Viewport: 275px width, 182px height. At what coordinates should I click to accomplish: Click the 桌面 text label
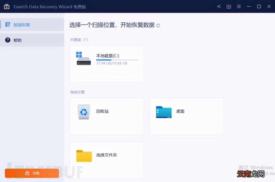click(x=180, y=111)
